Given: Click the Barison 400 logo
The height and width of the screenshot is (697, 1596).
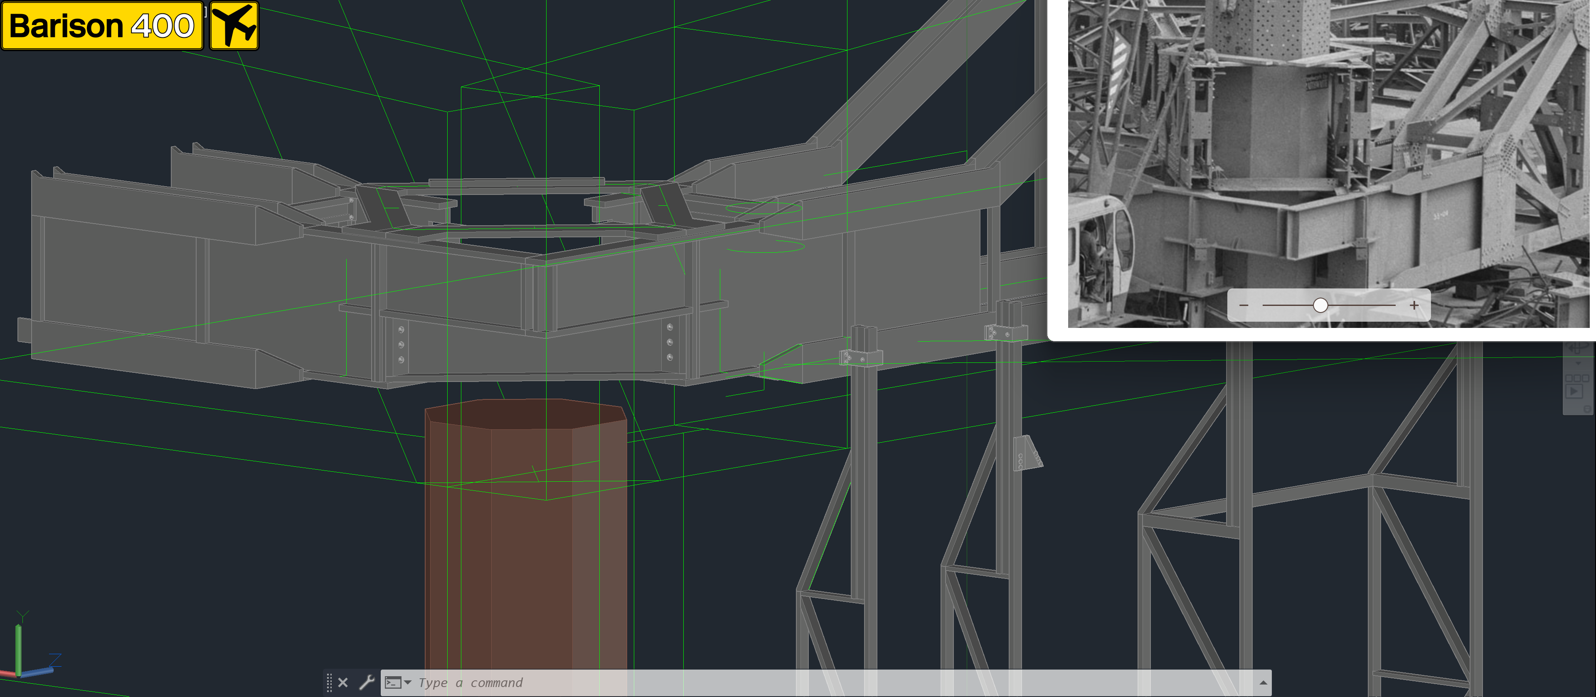Looking at the screenshot, I should coord(102,25).
